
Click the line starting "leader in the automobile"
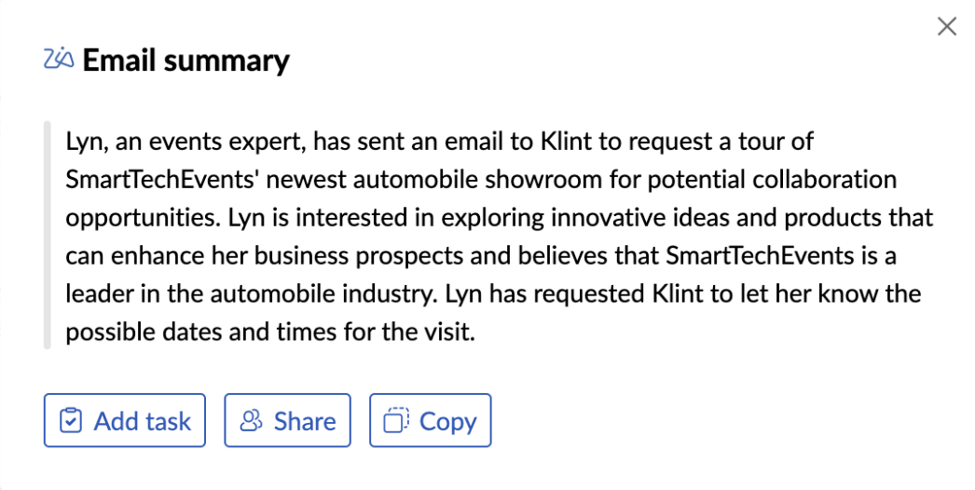click(493, 294)
